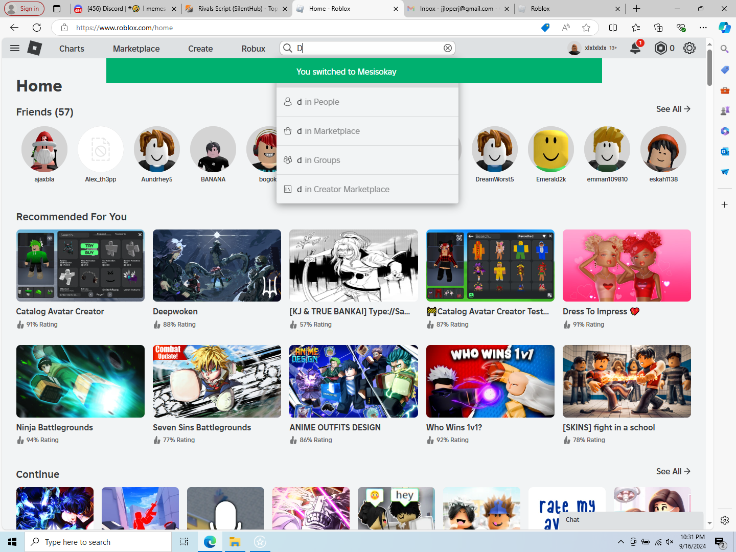
Task: Open the Create navigation item
Action: click(200, 49)
